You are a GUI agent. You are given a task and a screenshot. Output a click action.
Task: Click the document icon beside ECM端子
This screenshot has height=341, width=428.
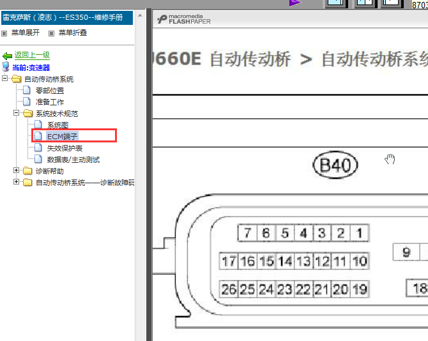click(38, 136)
